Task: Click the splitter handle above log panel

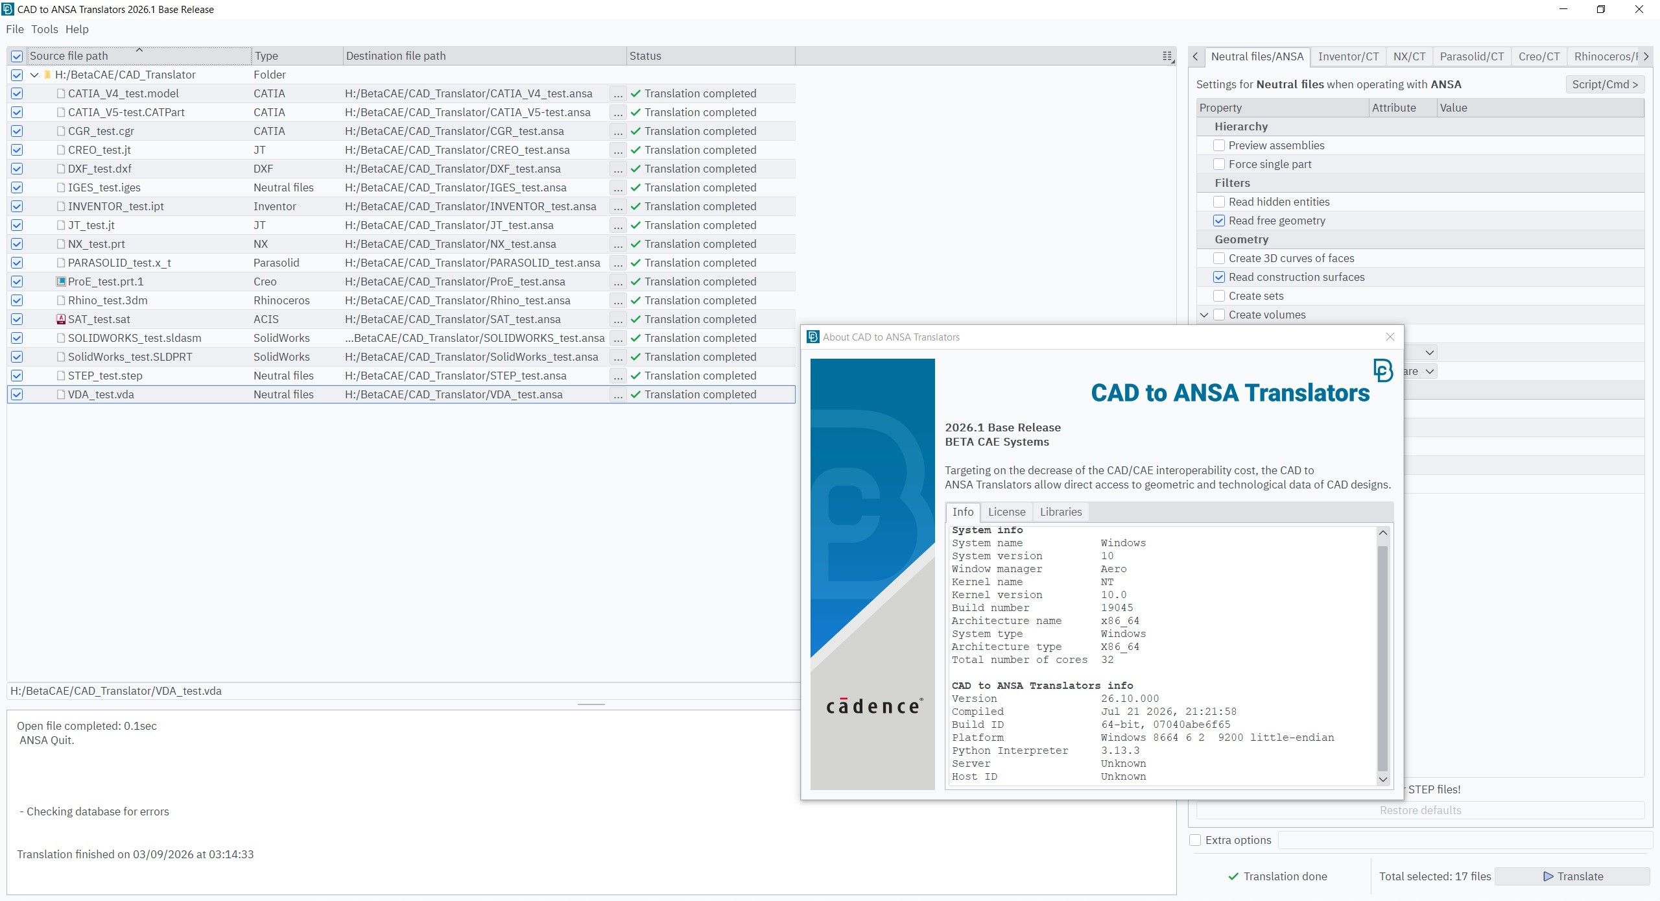Action: pyautogui.click(x=591, y=704)
